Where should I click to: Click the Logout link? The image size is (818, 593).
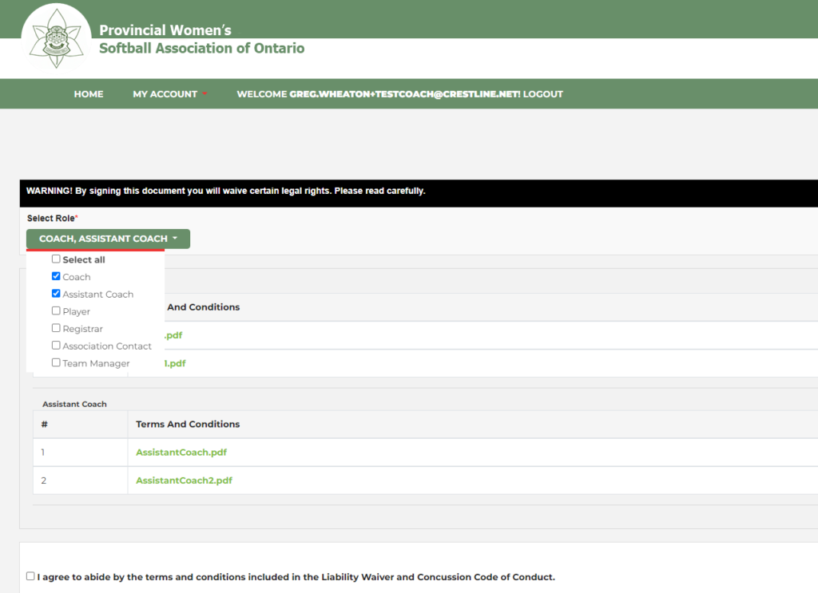click(543, 94)
